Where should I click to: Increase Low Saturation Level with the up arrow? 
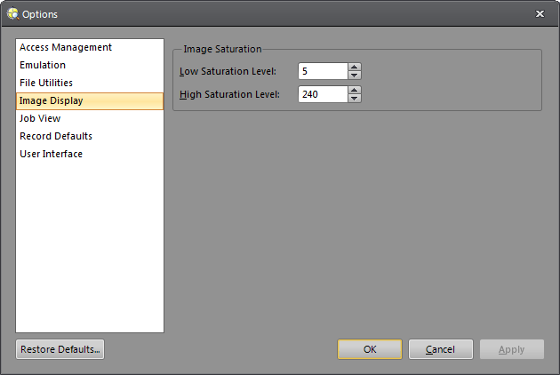(x=355, y=68)
